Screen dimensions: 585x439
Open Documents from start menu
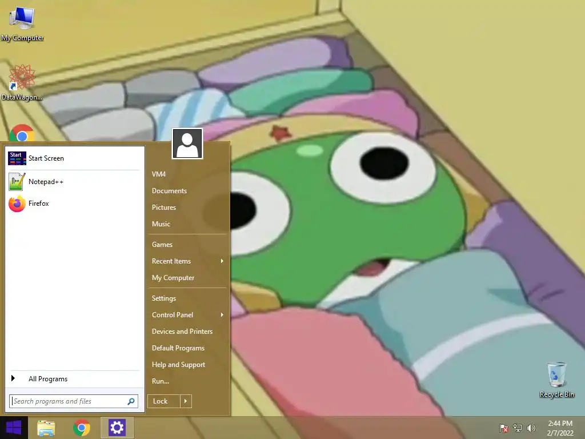point(169,191)
